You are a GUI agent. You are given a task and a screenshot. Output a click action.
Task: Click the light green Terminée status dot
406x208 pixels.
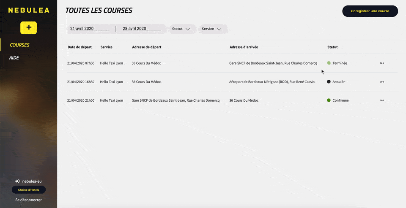(329, 63)
